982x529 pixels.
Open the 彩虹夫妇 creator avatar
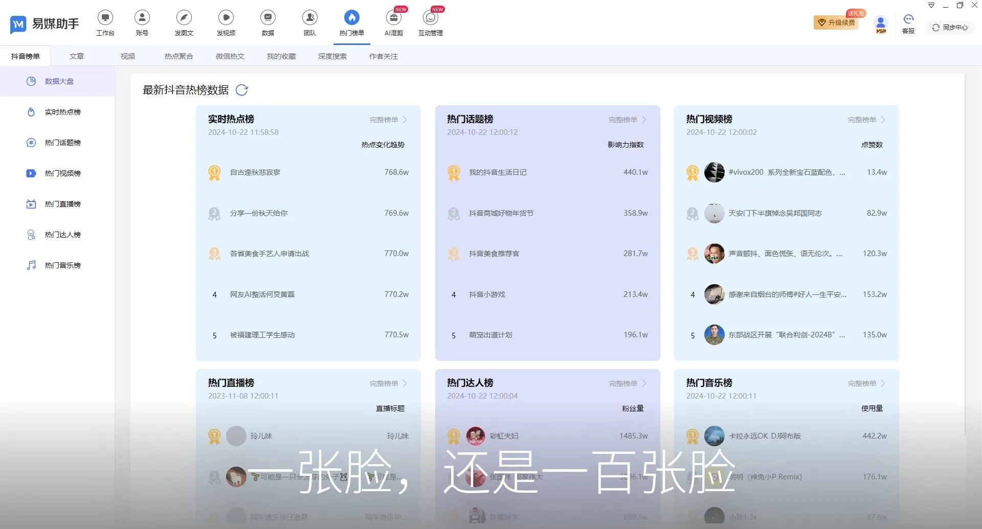[476, 436]
